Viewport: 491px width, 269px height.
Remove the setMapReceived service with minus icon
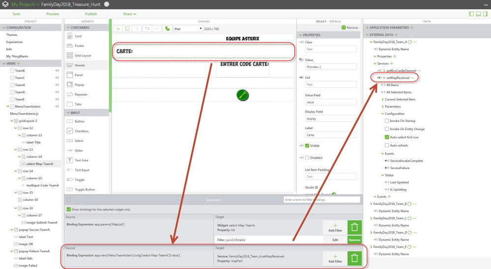click(x=412, y=78)
